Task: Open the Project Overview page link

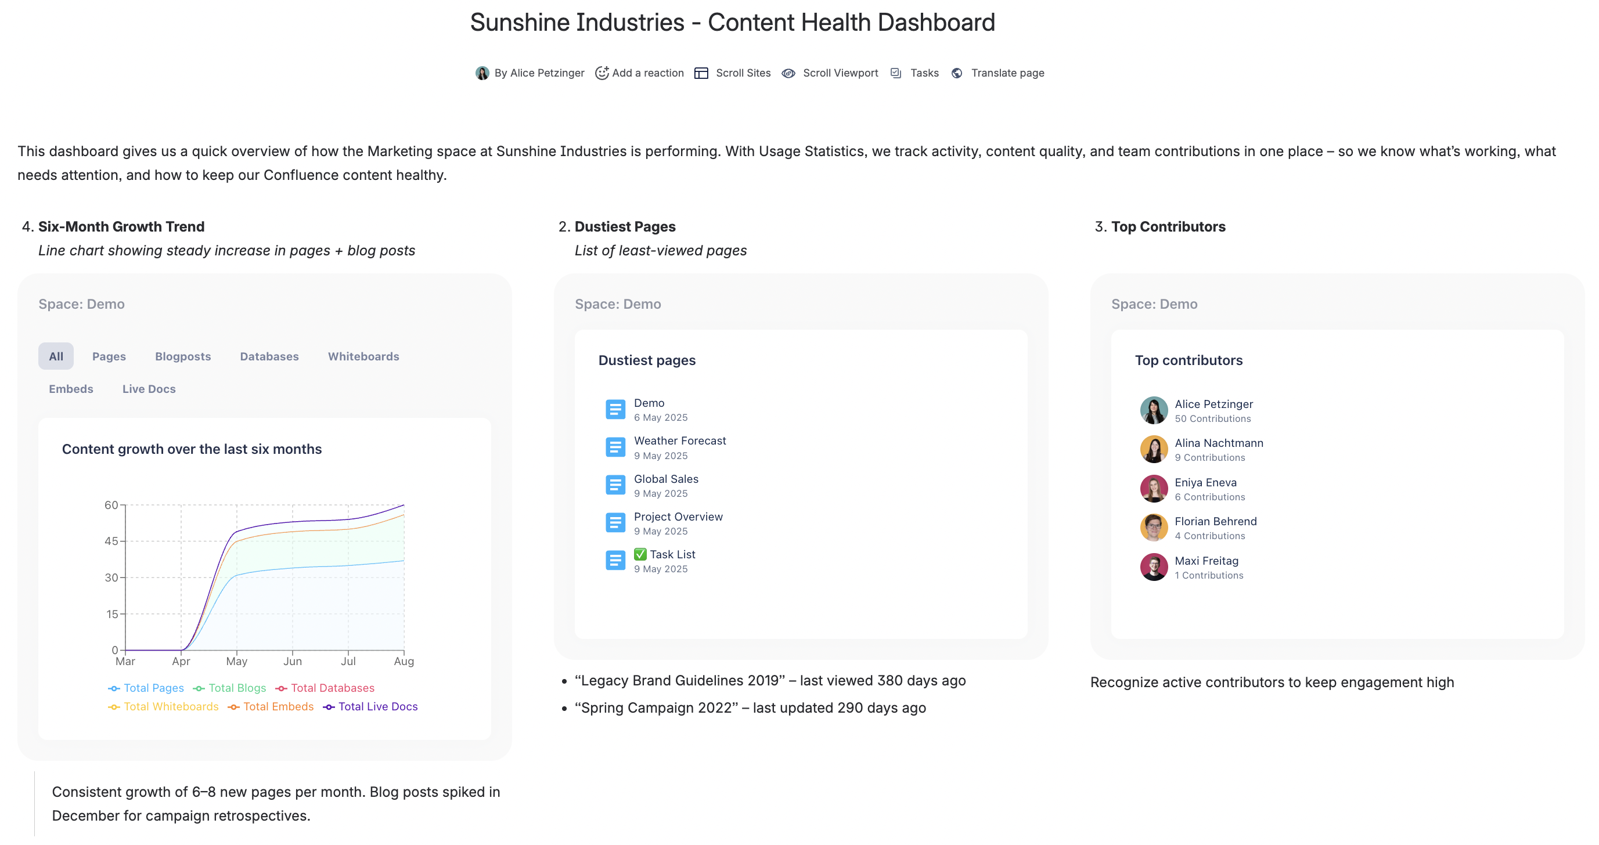Action: pos(678,517)
